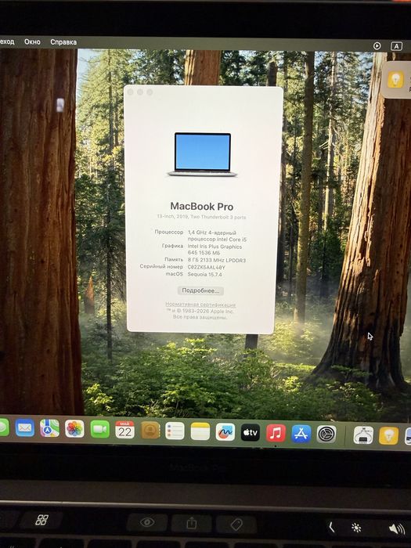Viewport: 411px width, 548px height.
Task: Open the Tips lightbulb app in Dock
Action: 388,436
